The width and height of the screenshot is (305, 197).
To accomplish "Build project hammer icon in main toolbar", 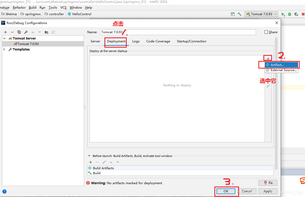I will click(240, 14).
